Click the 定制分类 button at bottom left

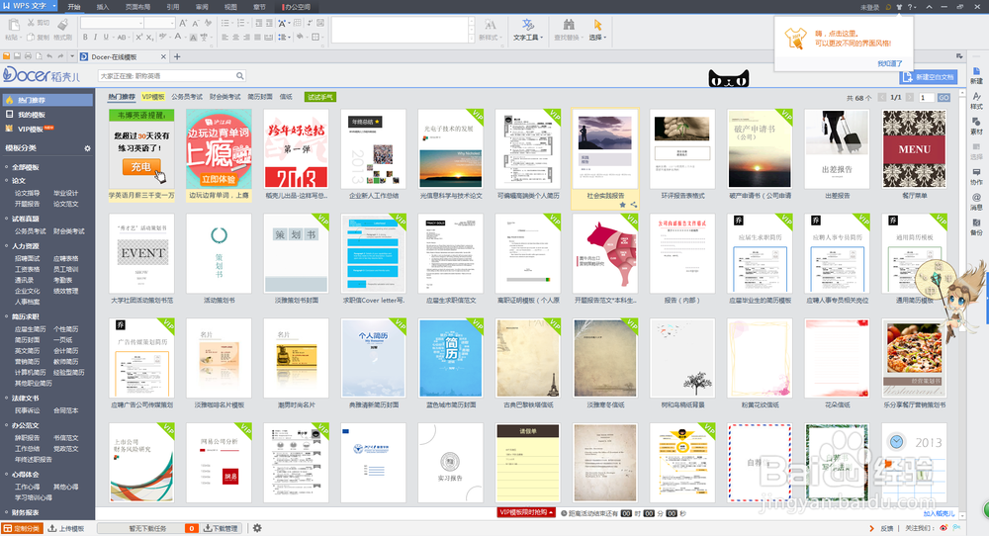(22, 528)
